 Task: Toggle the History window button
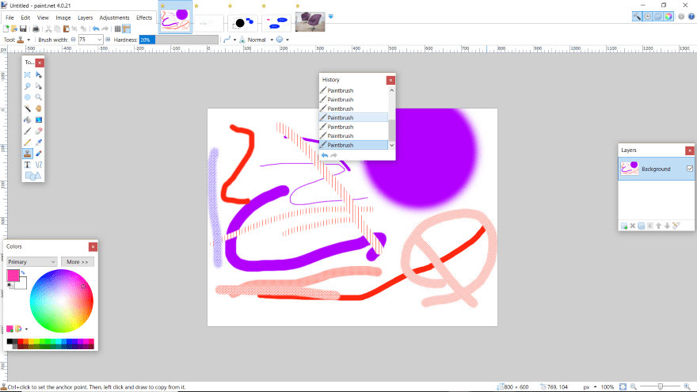tap(649, 16)
